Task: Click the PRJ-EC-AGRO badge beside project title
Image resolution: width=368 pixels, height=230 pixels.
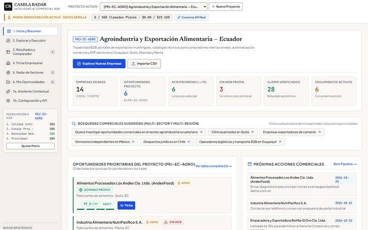Action: tap(85, 39)
